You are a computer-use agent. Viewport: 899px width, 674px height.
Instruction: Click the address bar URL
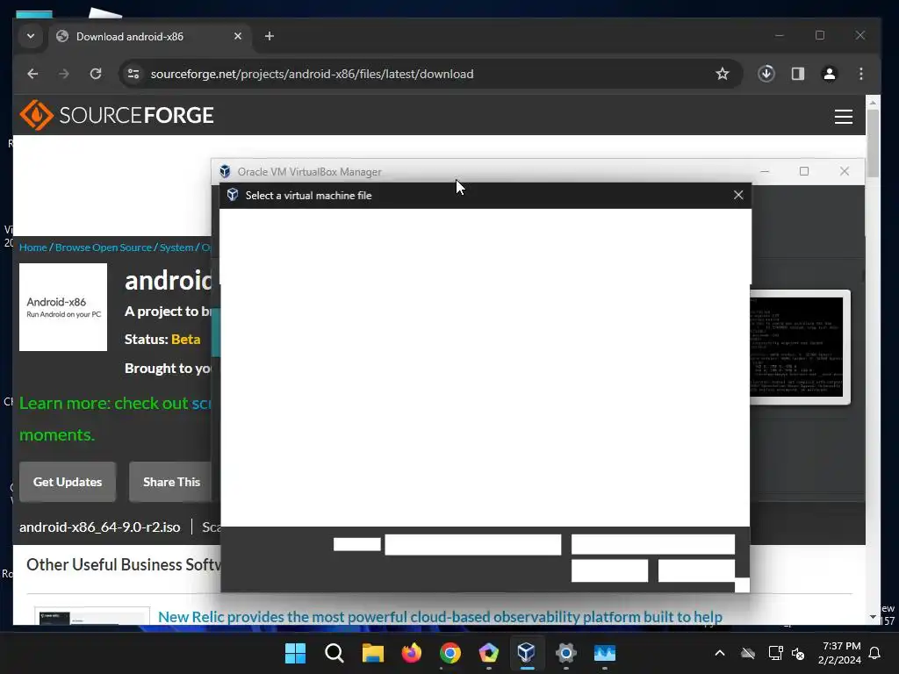click(312, 74)
